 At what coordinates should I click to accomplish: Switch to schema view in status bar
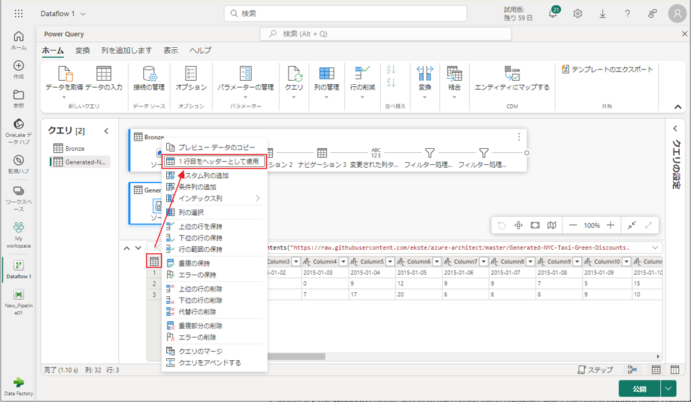pos(675,370)
